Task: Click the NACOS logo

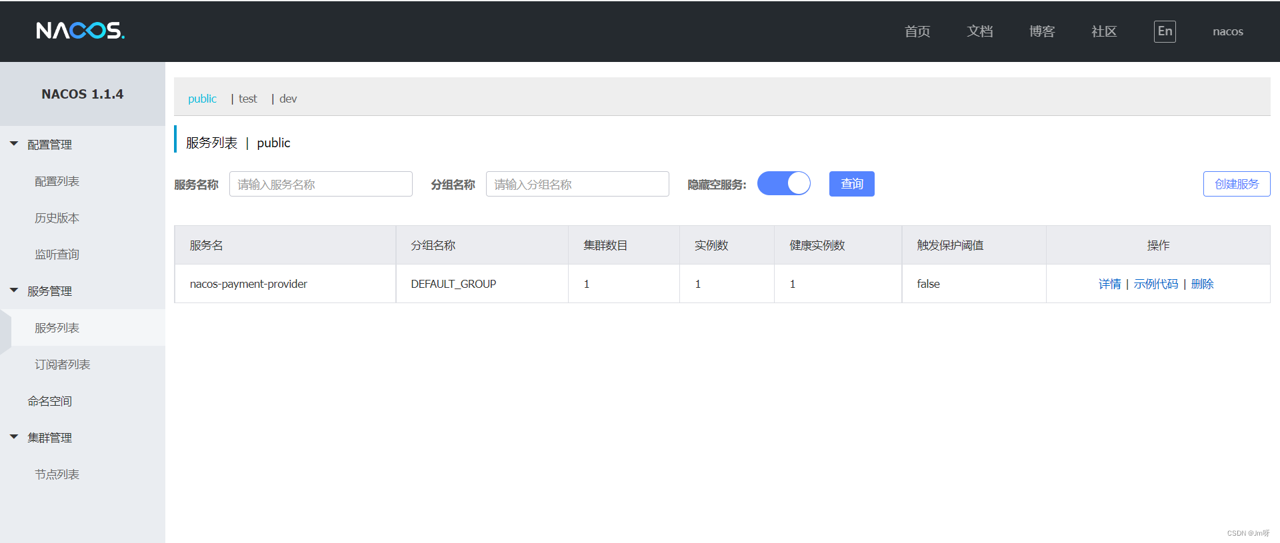Action: (80, 31)
